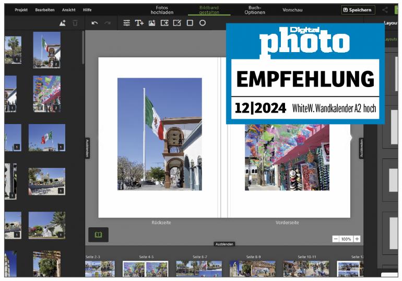Image resolution: width=402 pixels, height=281 pixels.
Task: Open the Ansicht menu
Action: pyautogui.click(x=69, y=10)
